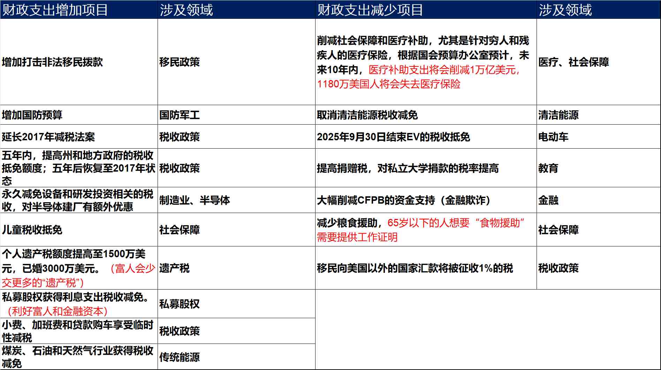Click the 财政支出减少项目 column header
Image resolution: width=661 pixels, height=370 pixels.
370,10
